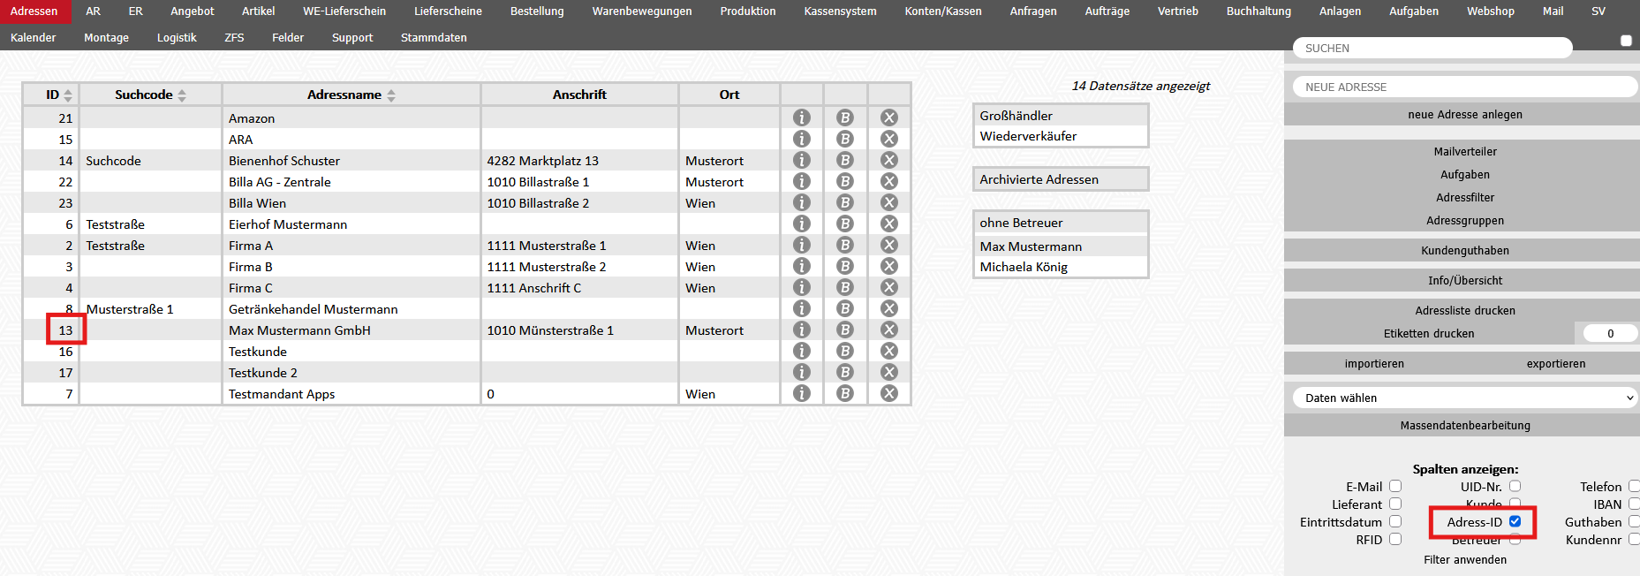Click the B icon for Amazon
Image resolution: width=1640 pixels, height=576 pixels.
pos(845,117)
